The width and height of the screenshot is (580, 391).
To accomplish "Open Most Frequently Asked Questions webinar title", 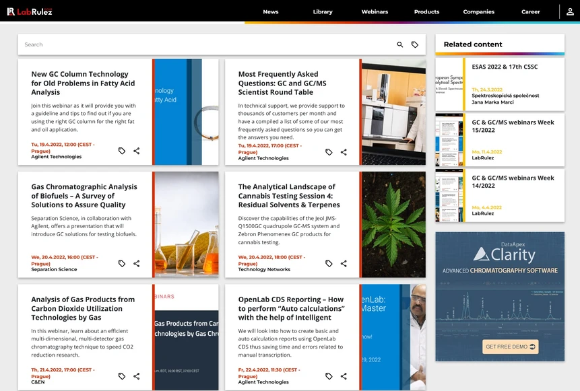I will click(x=282, y=83).
